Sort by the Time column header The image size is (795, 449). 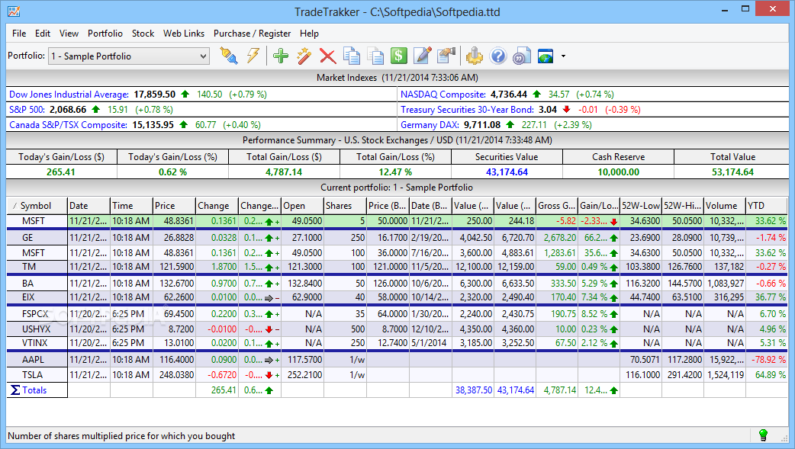[131, 206]
